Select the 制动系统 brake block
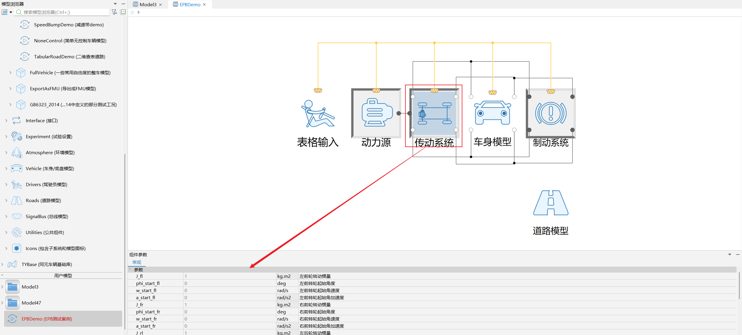The width and height of the screenshot is (742, 335). pos(551,113)
